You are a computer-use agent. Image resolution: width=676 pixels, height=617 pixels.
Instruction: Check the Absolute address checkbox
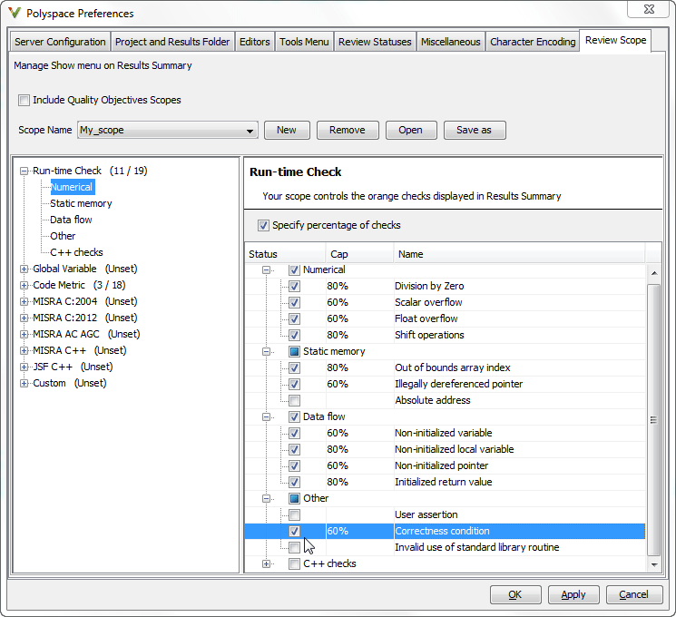(295, 400)
